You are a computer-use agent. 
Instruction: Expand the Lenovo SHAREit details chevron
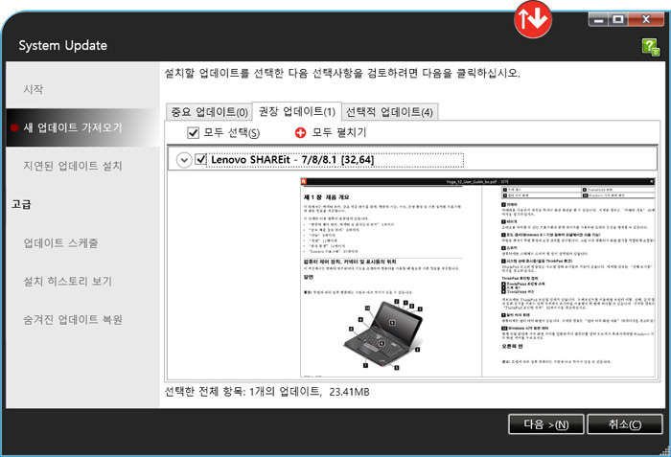(x=184, y=160)
